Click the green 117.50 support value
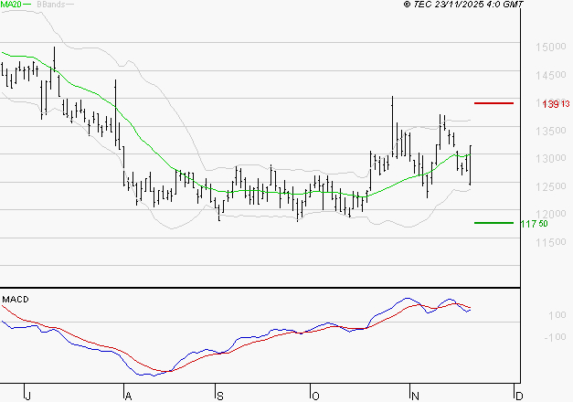The height and width of the screenshot is (402, 573). point(534,224)
